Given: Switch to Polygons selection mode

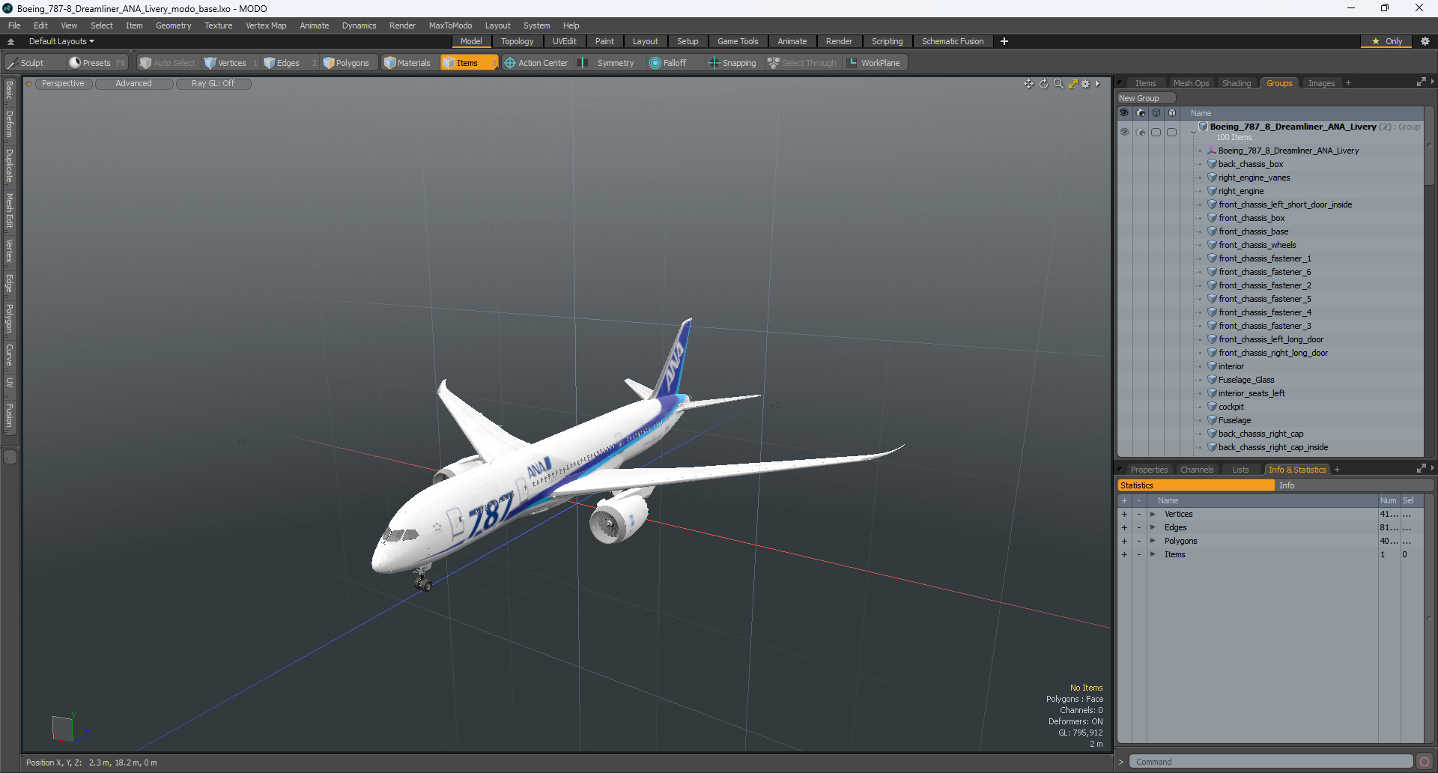Looking at the screenshot, I should tap(346, 63).
